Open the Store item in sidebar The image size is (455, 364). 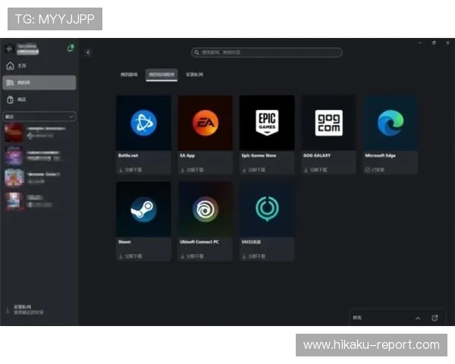coord(21,99)
